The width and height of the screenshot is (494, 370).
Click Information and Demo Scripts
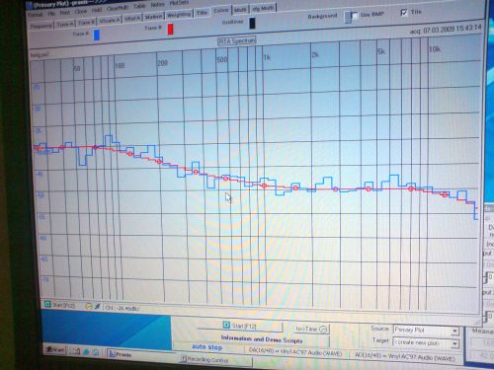(x=262, y=339)
